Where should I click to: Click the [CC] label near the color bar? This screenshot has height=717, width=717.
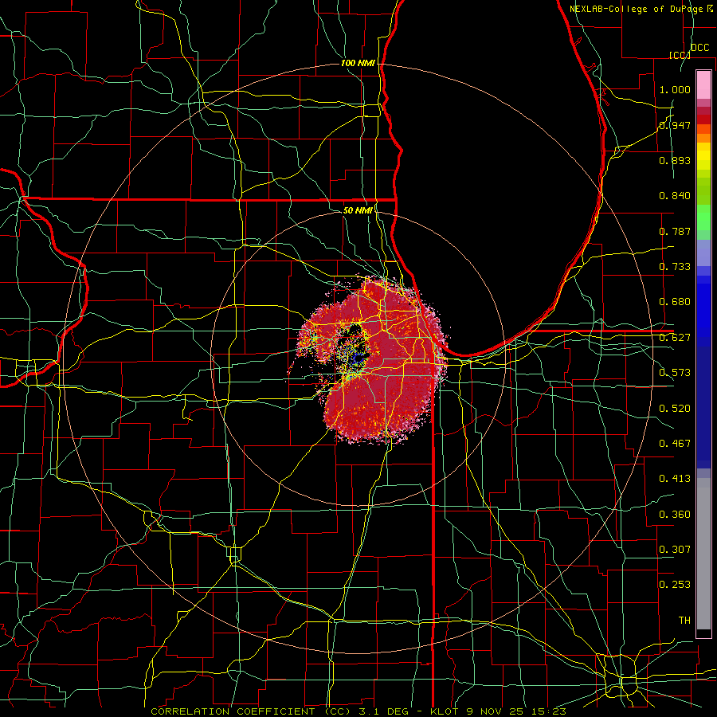coord(680,55)
